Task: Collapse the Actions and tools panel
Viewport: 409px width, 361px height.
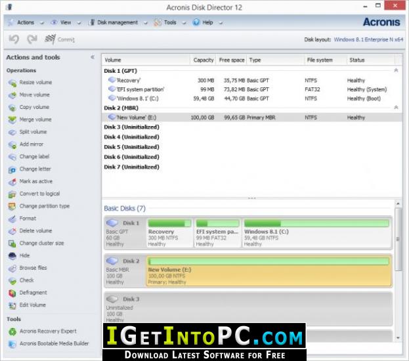Action: (x=93, y=57)
